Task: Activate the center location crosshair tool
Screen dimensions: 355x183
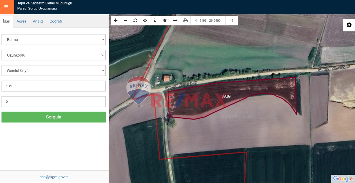Action: point(145,20)
